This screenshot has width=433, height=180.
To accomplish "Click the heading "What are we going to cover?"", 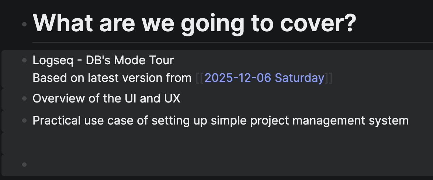I will pos(194,23).
